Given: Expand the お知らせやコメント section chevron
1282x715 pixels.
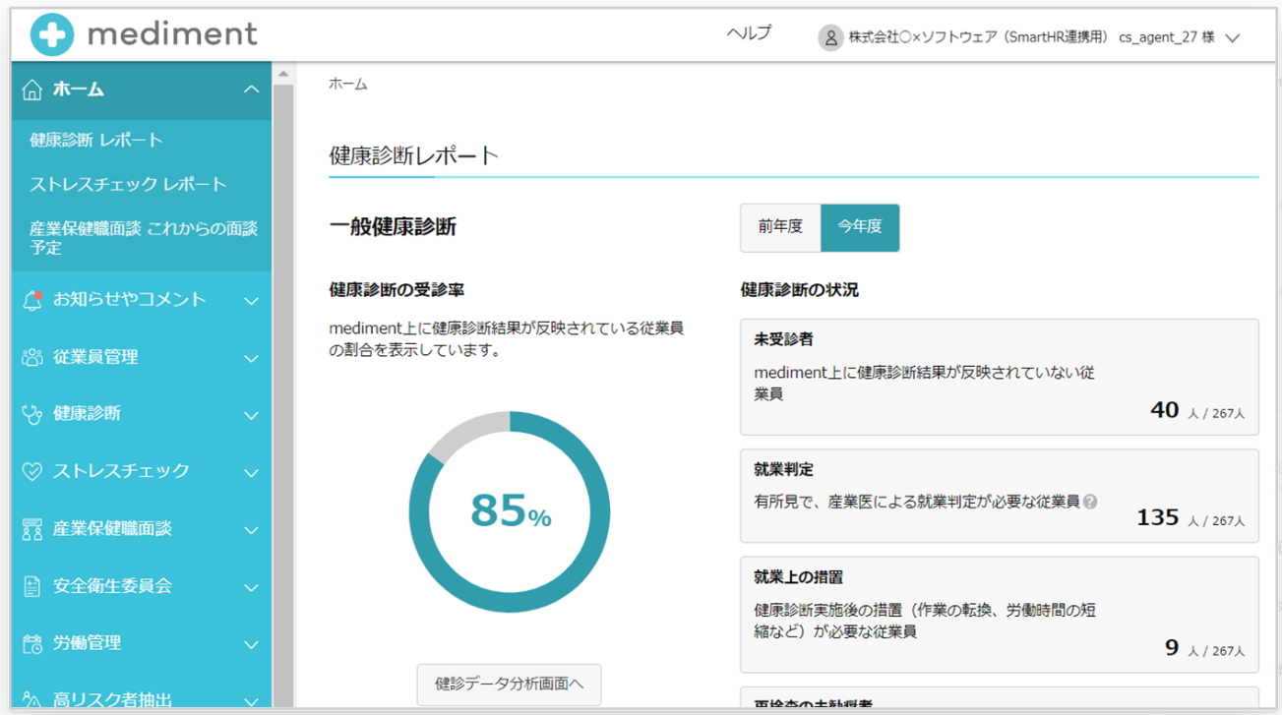Looking at the screenshot, I should [x=251, y=301].
